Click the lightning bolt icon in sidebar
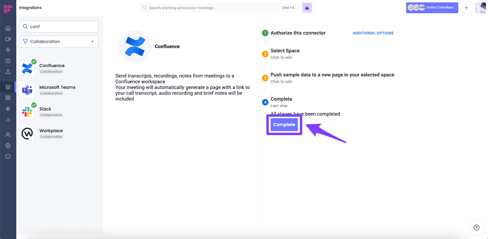Screen dimensions: 488x239 [8, 50]
